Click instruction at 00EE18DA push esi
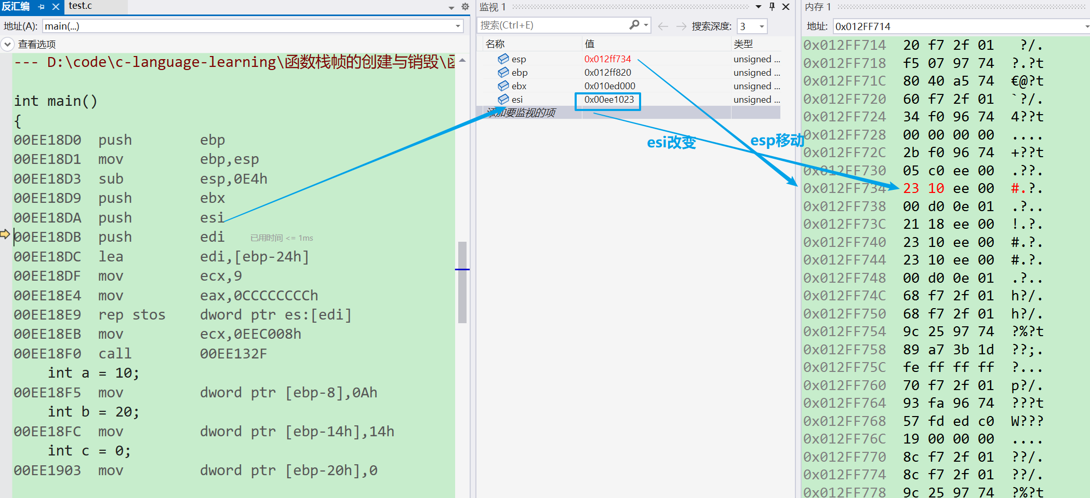The width and height of the screenshot is (1090, 498). point(119,218)
